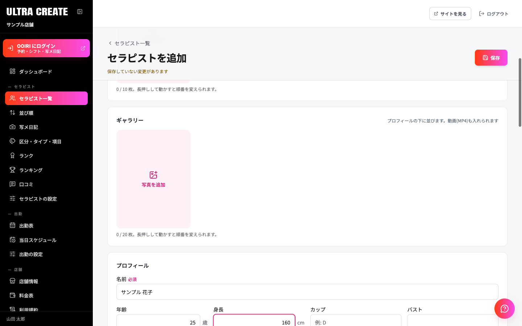Click the 山田 太郎 user name

pos(16,319)
